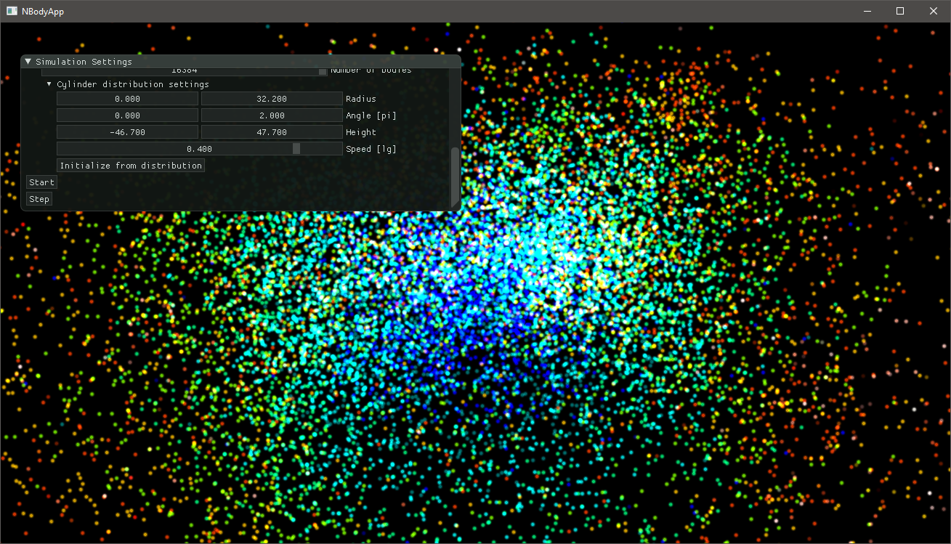Click the Height minimum field showing -46.700
This screenshot has width=951, height=544.
[127, 132]
